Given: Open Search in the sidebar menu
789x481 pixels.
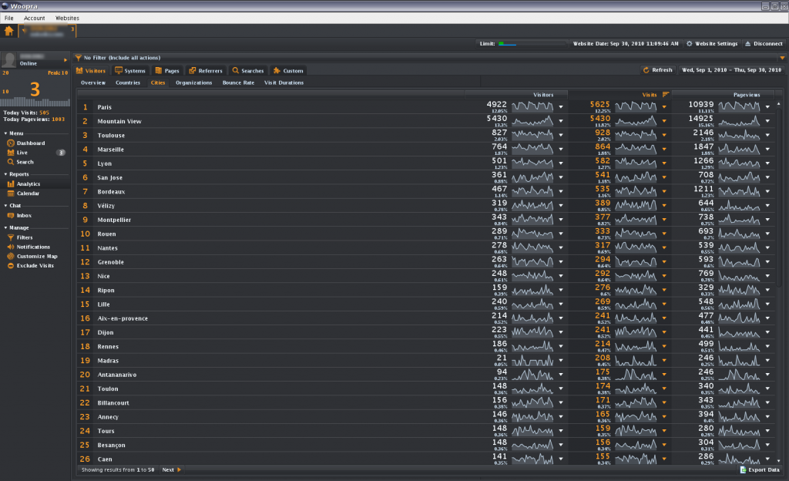Looking at the screenshot, I should click(x=21, y=162).
